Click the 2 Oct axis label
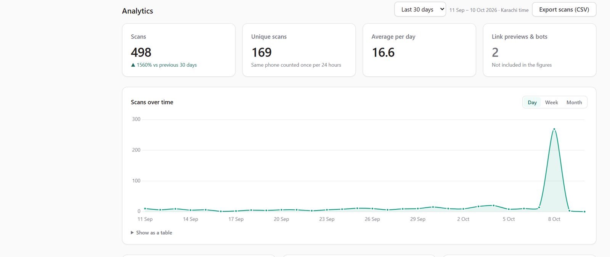The height and width of the screenshot is (257, 610). tap(463, 219)
